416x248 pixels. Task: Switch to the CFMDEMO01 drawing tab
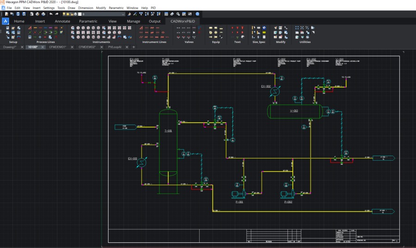pyautogui.click(x=57, y=47)
